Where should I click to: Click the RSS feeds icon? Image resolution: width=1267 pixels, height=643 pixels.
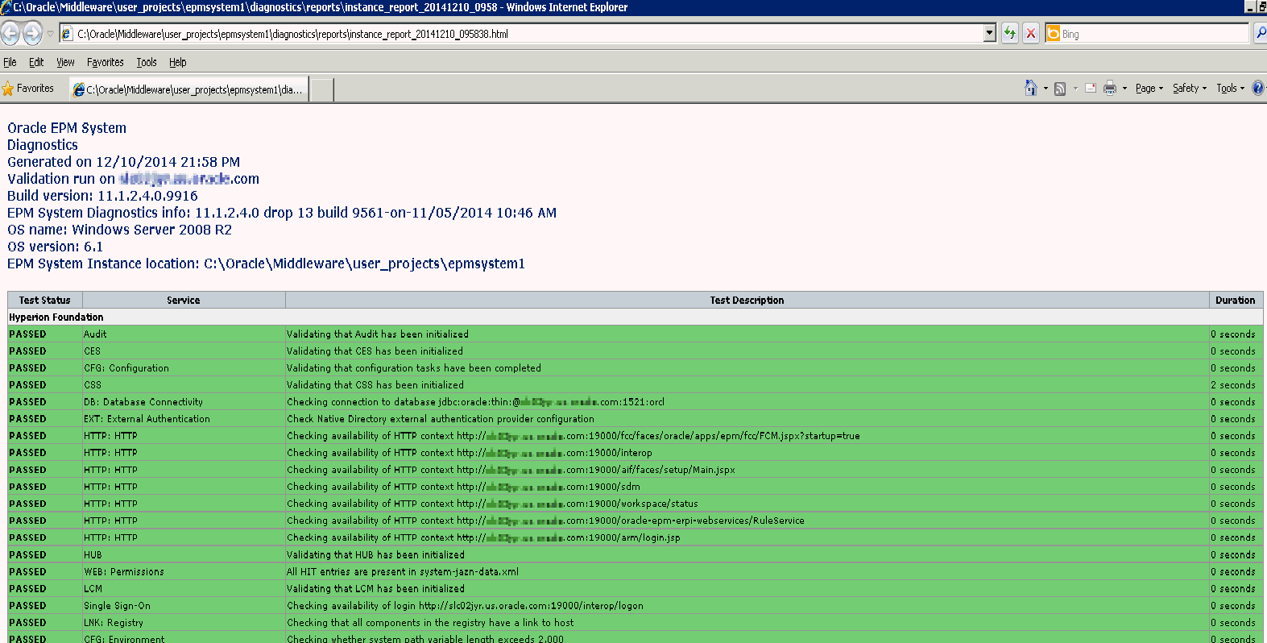1060,89
